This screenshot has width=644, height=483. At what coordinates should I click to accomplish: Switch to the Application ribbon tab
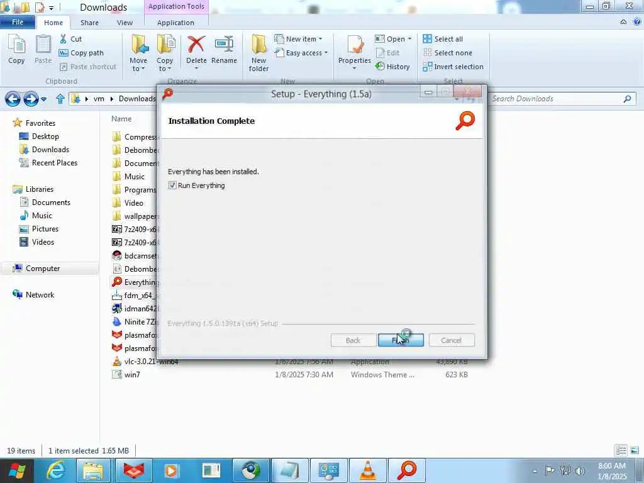click(176, 23)
